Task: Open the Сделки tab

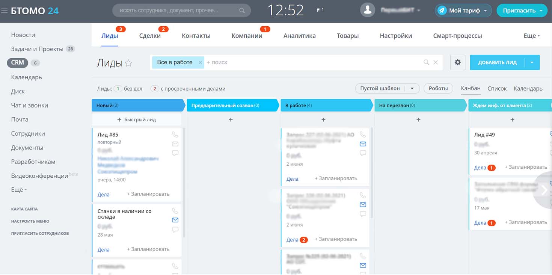Action: point(150,36)
